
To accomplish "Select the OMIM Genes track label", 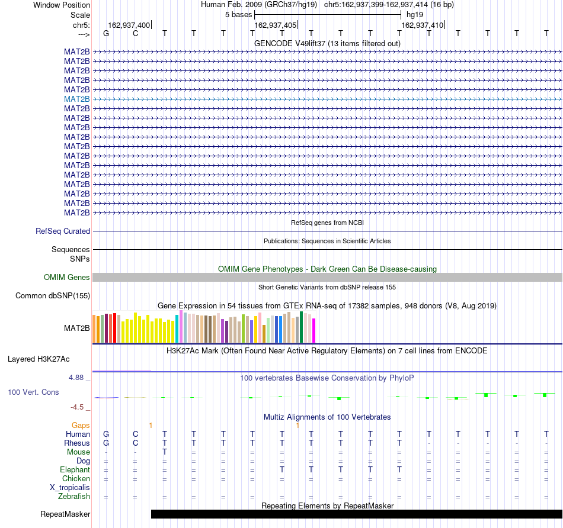I will click(67, 277).
